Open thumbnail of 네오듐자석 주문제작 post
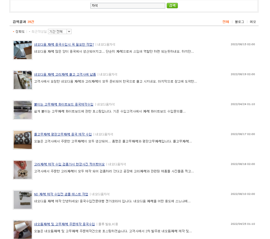The image size is (270, 239). pyautogui.click(x=23, y=229)
